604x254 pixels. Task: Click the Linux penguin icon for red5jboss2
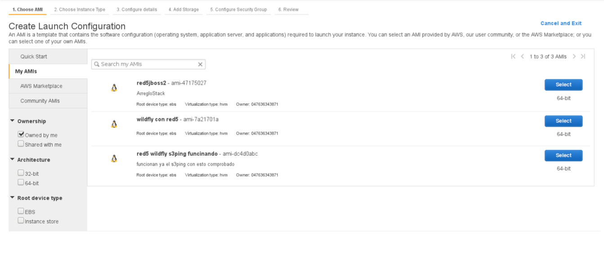[x=114, y=88]
